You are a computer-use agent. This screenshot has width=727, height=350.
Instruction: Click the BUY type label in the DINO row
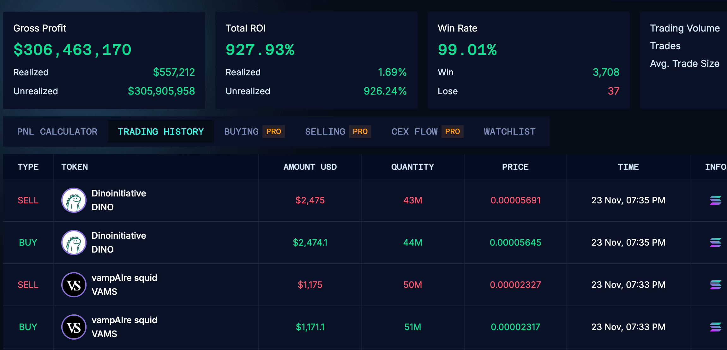(28, 242)
